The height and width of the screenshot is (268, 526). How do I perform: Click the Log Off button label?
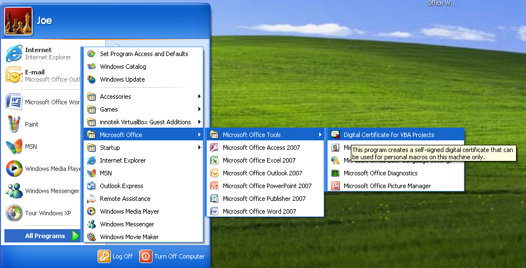click(122, 256)
